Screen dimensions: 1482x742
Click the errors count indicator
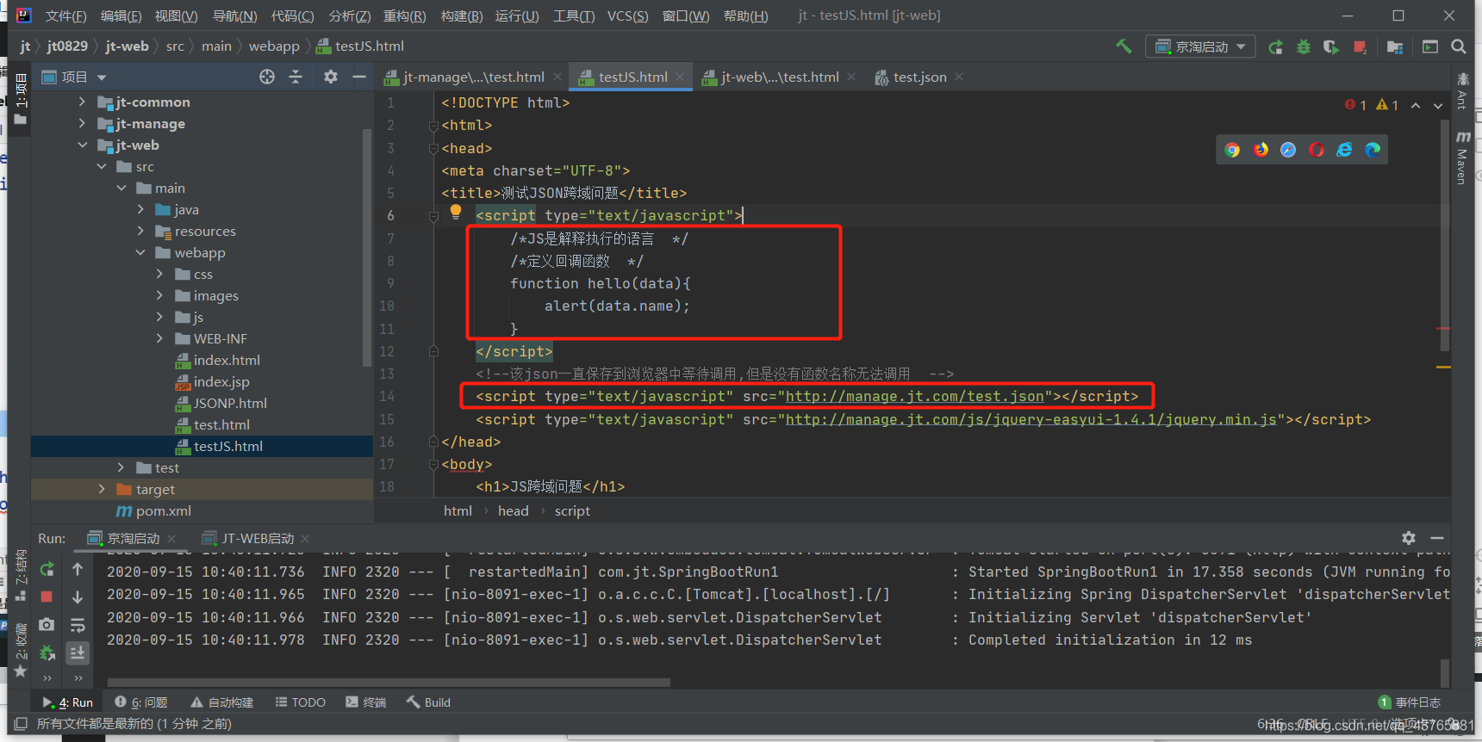(1355, 105)
